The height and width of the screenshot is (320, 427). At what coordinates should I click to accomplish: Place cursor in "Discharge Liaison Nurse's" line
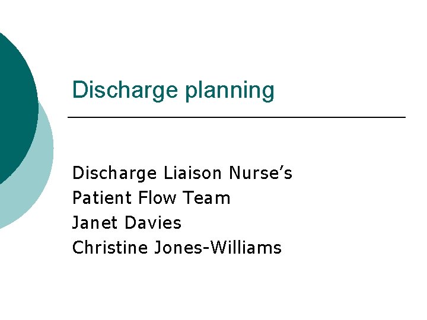pyautogui.click(x=182, y=173)
